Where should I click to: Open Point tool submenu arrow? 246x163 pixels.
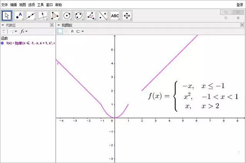23,20
